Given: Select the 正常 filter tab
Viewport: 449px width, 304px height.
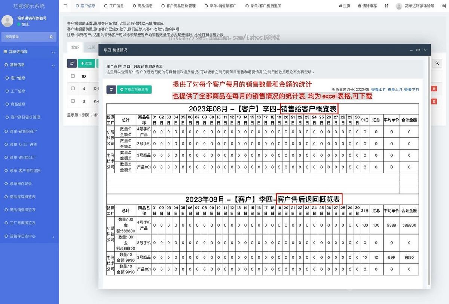Looking at the screenshot, I should [x=91, y=47].
